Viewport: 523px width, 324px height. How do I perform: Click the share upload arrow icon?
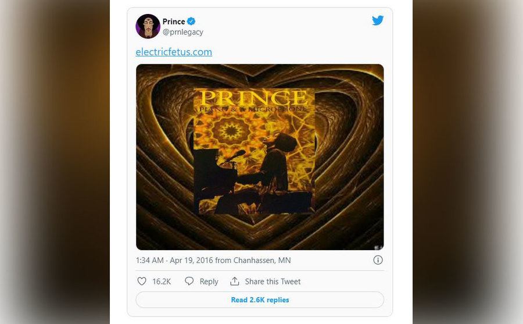point(235,282)
